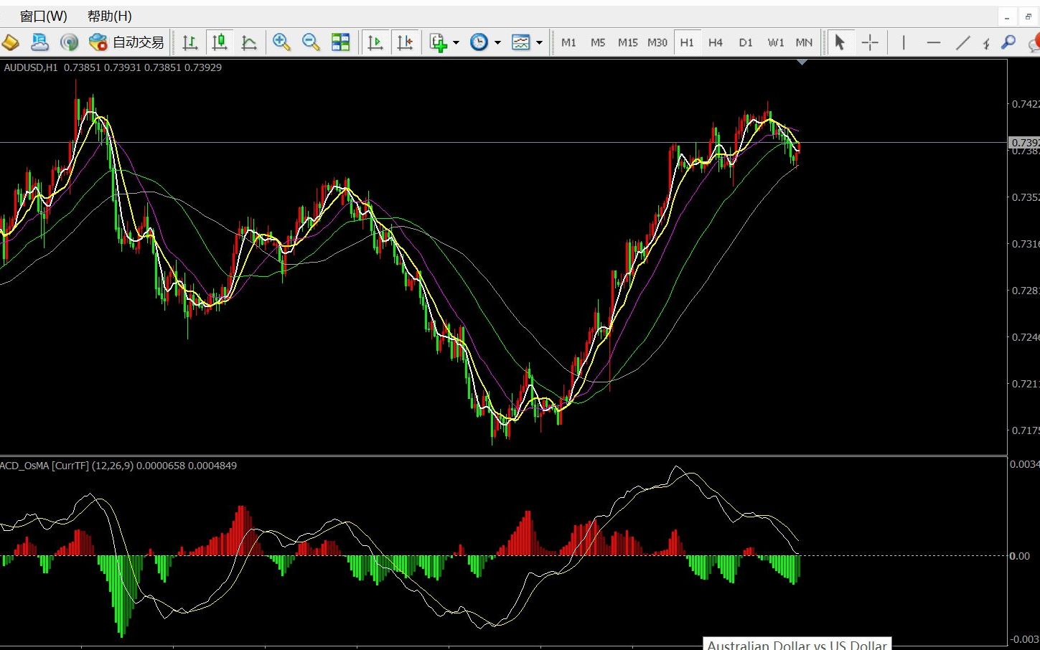
Task: Toggle chart shift from right edge
Action: pyautogui.click(x=405, y=42)
